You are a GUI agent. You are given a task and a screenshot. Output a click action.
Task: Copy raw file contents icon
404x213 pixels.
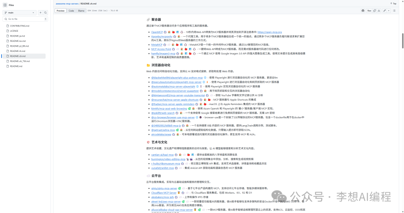click(x=374, y=10)
